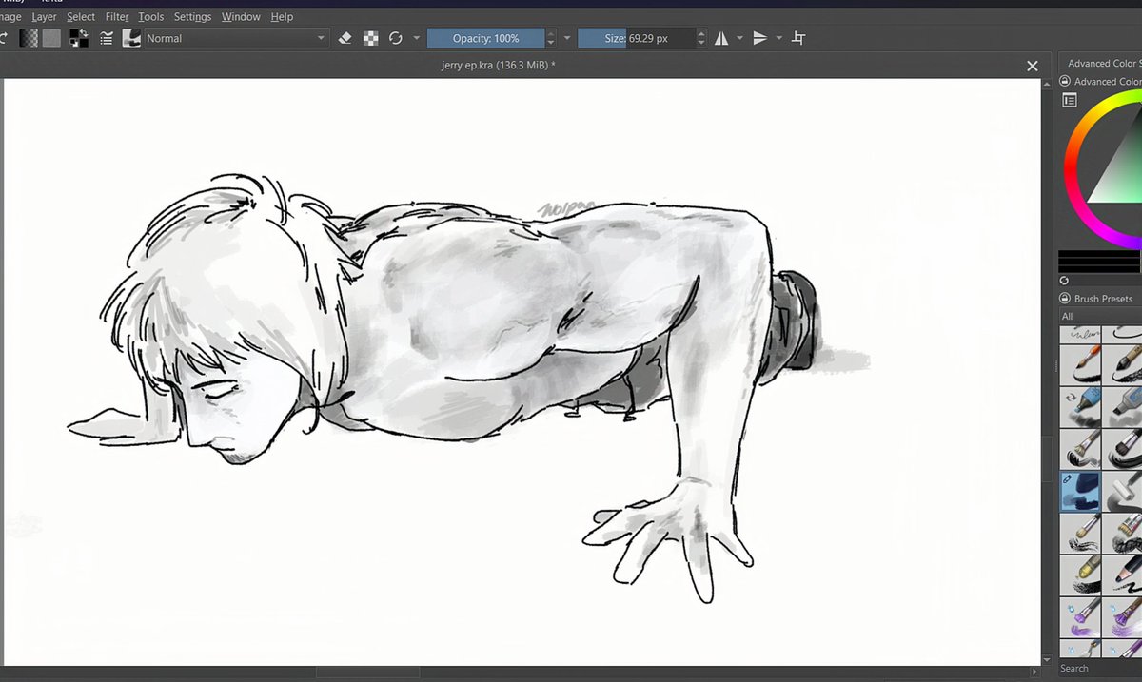Select the jerry ep.kra document title
Image resolution: width=1142 pixels, height=682 pixels.
[499, 66]
